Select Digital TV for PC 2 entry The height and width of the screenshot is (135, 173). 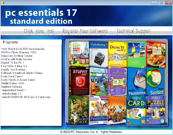click(12, 62)
